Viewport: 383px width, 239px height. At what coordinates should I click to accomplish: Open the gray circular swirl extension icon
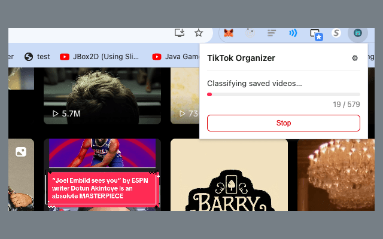tap(250, 33)
